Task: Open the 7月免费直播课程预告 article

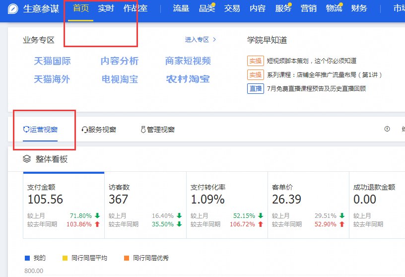Action: (x=317, y=89)
